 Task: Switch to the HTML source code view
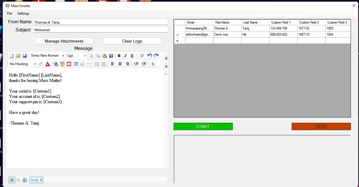18,180
